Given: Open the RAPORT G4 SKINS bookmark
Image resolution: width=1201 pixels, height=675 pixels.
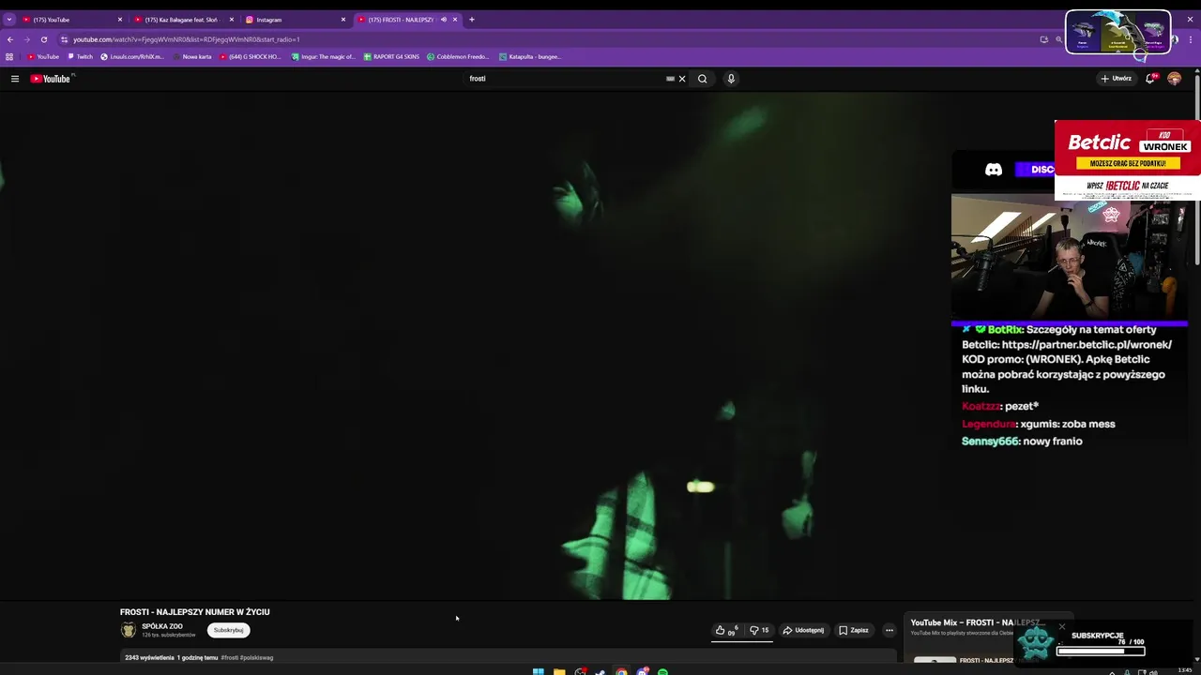Looking at the screenshot, I should tap(392, 56).
